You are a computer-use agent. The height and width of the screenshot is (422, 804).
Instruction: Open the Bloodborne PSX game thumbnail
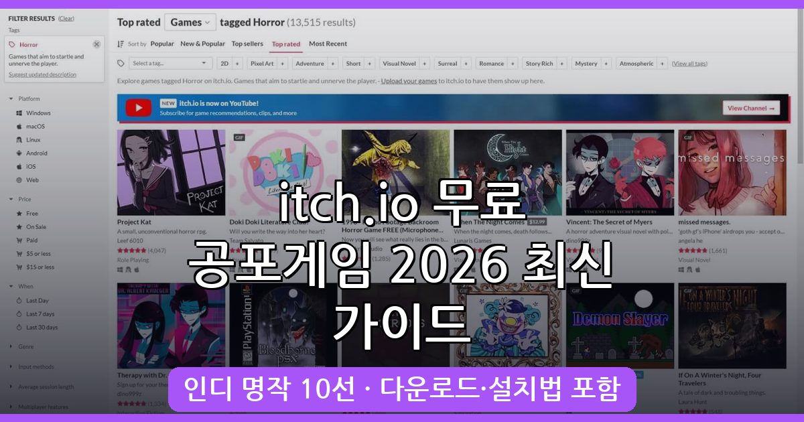click(283, 326)
